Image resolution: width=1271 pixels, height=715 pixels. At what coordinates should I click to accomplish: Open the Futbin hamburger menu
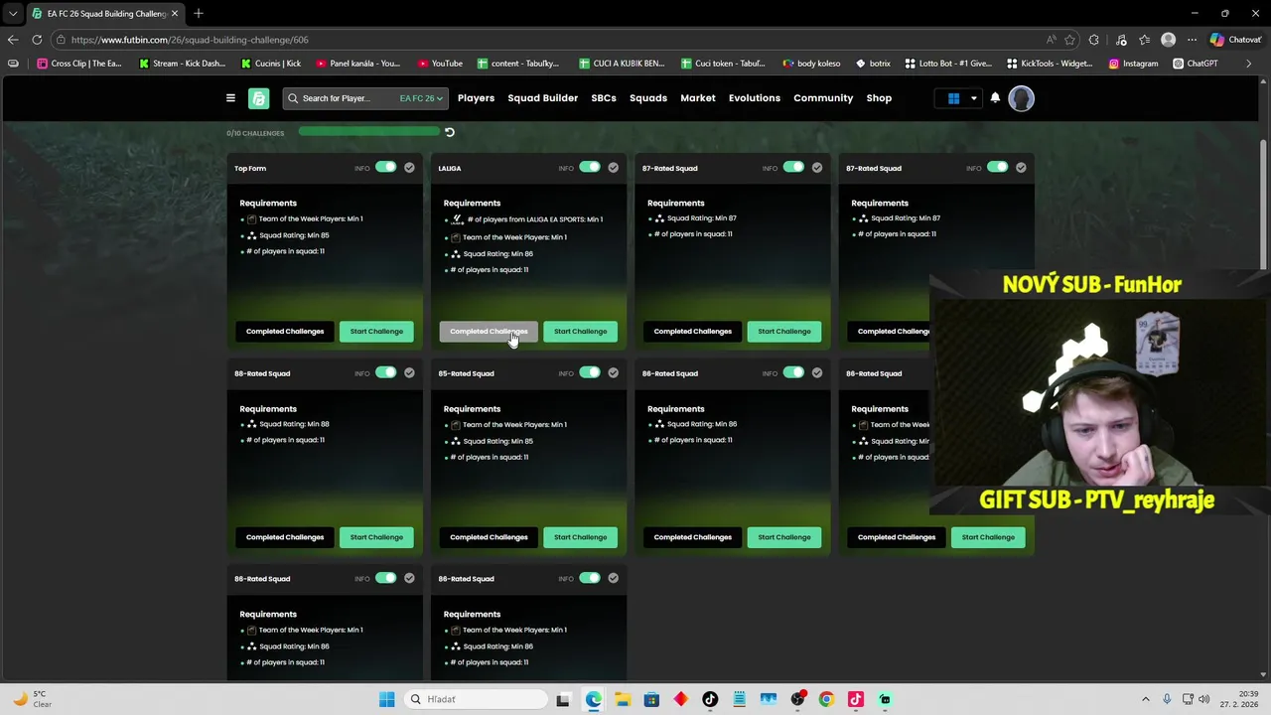[x=230, y=98]
